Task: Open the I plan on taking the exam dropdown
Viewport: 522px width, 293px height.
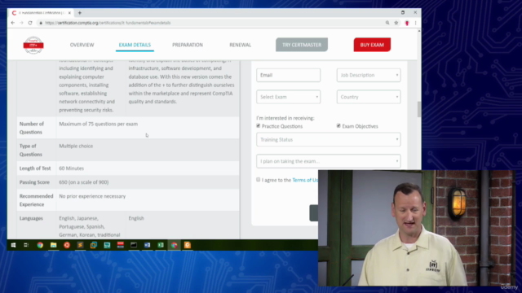Action: click(329, 161)
